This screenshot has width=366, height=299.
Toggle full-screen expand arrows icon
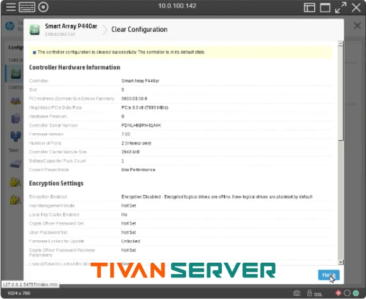(x=340, y=8)
